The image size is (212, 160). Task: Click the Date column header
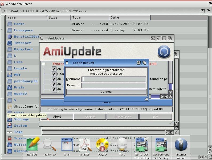(130, 17)
